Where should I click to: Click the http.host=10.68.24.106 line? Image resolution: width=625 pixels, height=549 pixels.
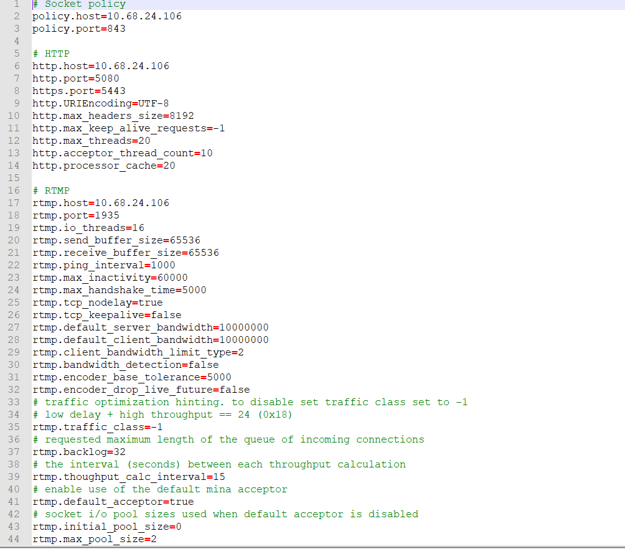coord(101,66)
